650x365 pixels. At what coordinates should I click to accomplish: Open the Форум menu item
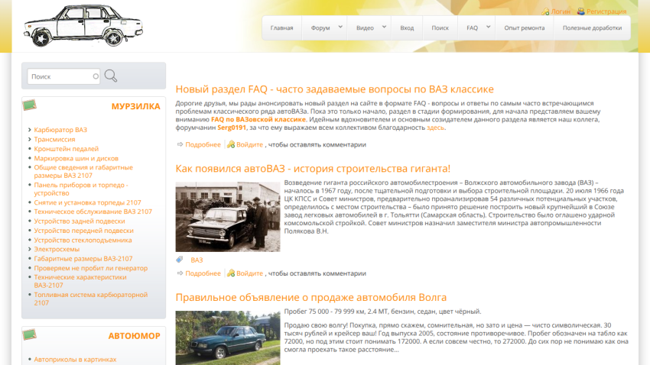pos(320,27)
